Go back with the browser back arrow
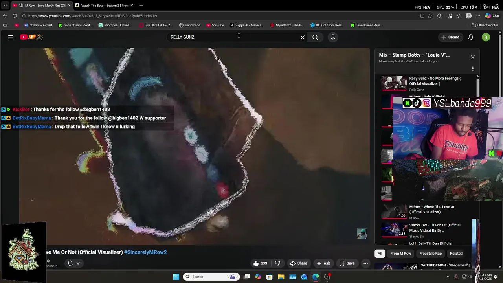The width and height of the screenshot is (503, 283). click(5, 16)
